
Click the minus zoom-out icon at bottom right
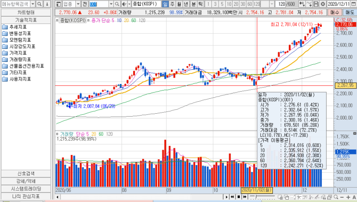tap(342, 197)
